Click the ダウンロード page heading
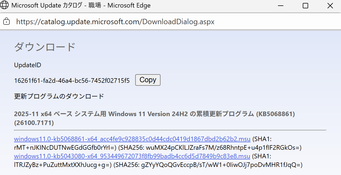 pos(45,47)
